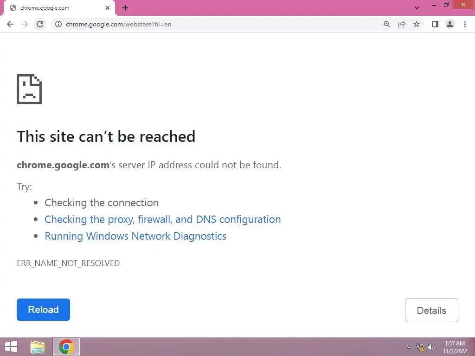Image resolution: width=475 pixels, height=356 pixels.
Task: Minimize the Chrome window
Action: [434, 5]
